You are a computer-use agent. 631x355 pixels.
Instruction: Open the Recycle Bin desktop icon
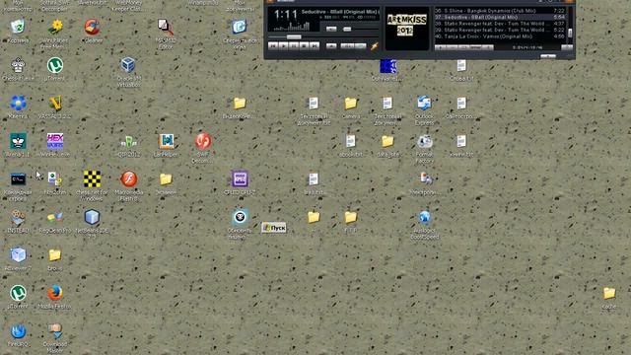(18, 27)
